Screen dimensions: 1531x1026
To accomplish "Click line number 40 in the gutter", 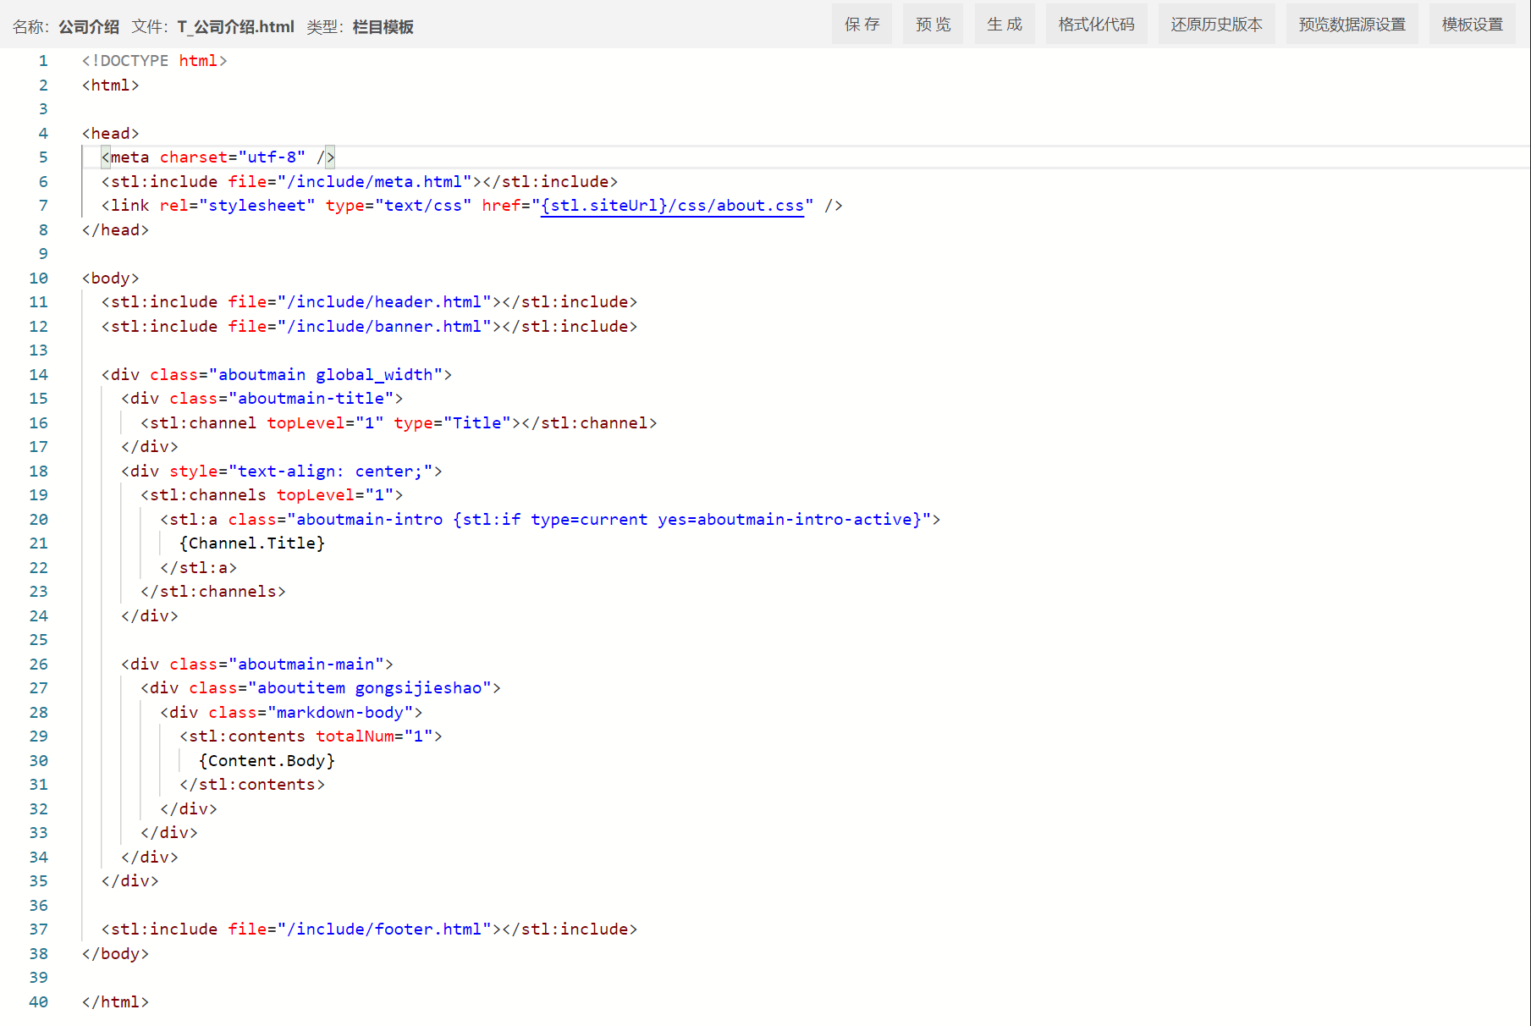I will pyautogui.click(x=39, y=1002).
